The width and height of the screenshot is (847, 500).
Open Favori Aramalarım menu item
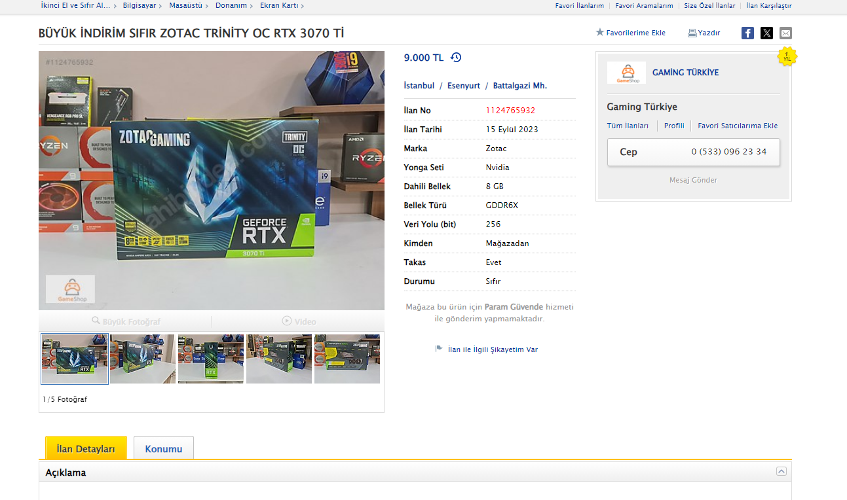point(645,6)
